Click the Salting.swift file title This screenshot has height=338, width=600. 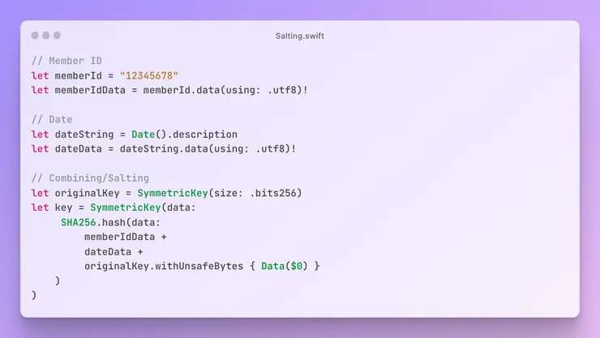point(299,36)
